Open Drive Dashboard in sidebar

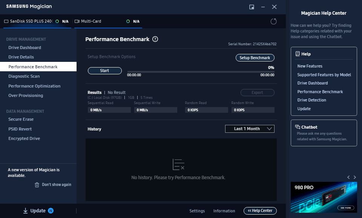point(25,48)
